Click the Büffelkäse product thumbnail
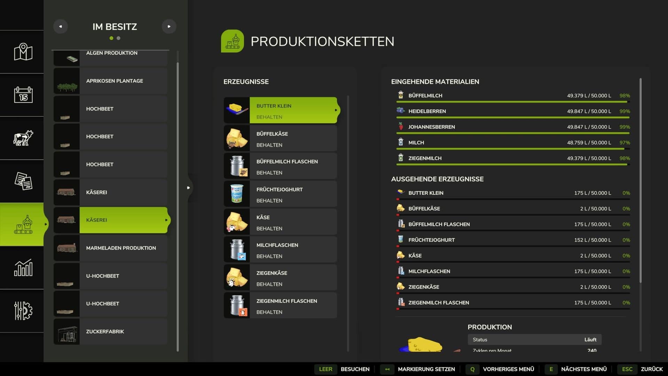Screen dimensions: 668x376 [x=237, y=138]
